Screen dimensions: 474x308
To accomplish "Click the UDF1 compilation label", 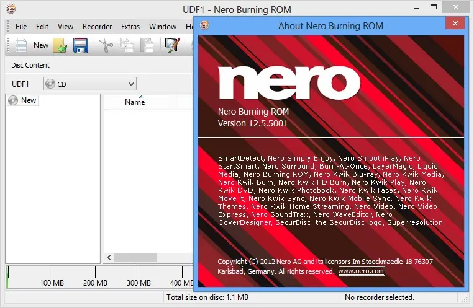I will click(21, 84).
